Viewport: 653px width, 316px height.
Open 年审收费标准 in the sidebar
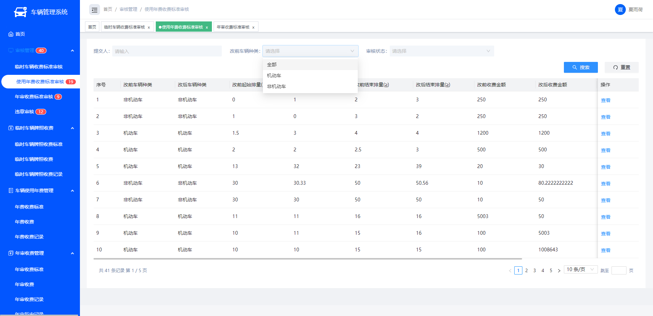point(29,269)
